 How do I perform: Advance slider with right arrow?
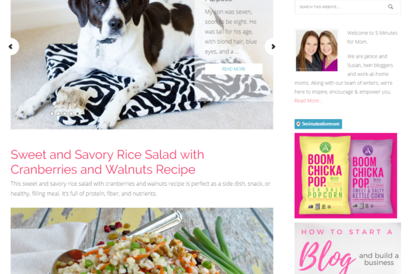pyautogui.click(x=273, y=47)
